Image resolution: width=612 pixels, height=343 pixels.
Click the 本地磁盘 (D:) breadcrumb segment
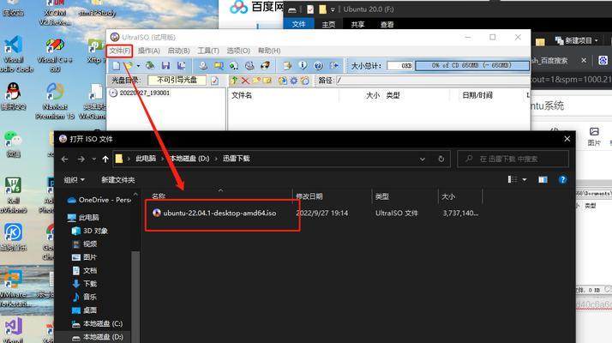[189, 159]
